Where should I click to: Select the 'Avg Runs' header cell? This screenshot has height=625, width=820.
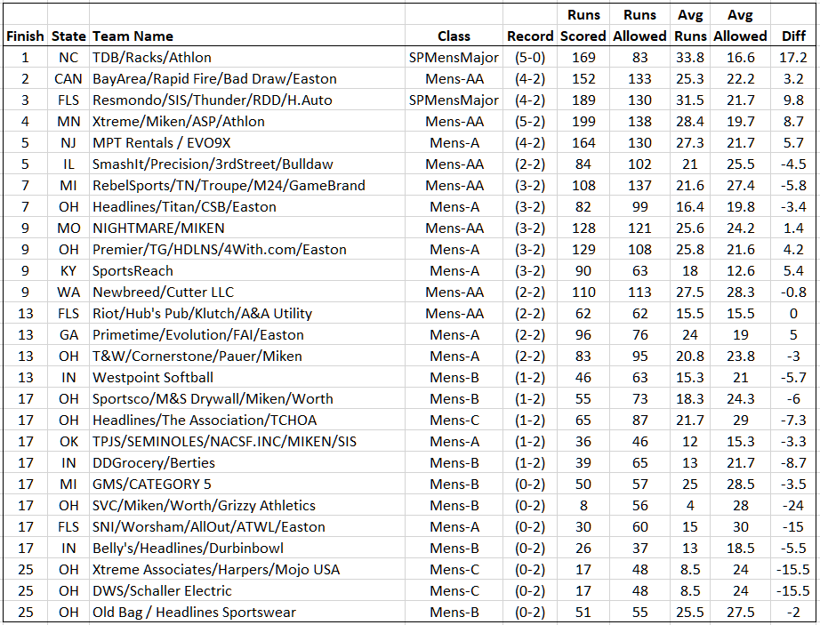(690, 25)
